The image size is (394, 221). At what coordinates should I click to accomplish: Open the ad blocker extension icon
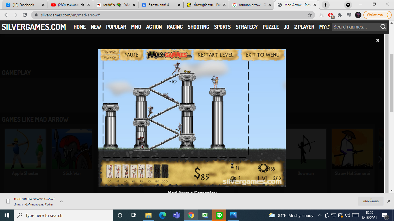[x=331, y=15]
